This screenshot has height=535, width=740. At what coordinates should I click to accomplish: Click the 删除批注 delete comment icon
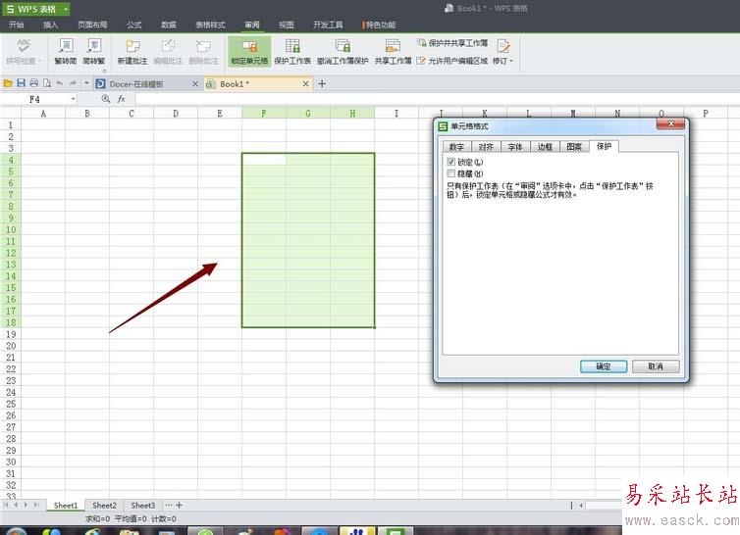203,47
